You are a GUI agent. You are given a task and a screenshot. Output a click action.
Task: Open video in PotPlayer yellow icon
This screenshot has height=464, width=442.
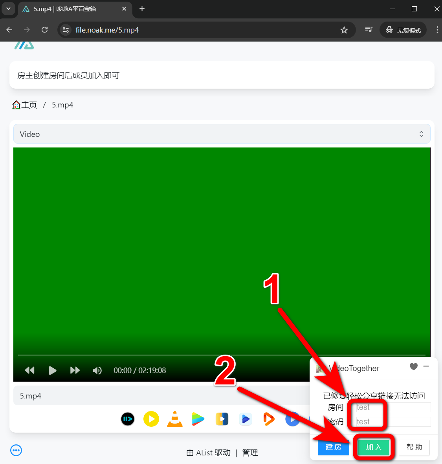(151, 419)
